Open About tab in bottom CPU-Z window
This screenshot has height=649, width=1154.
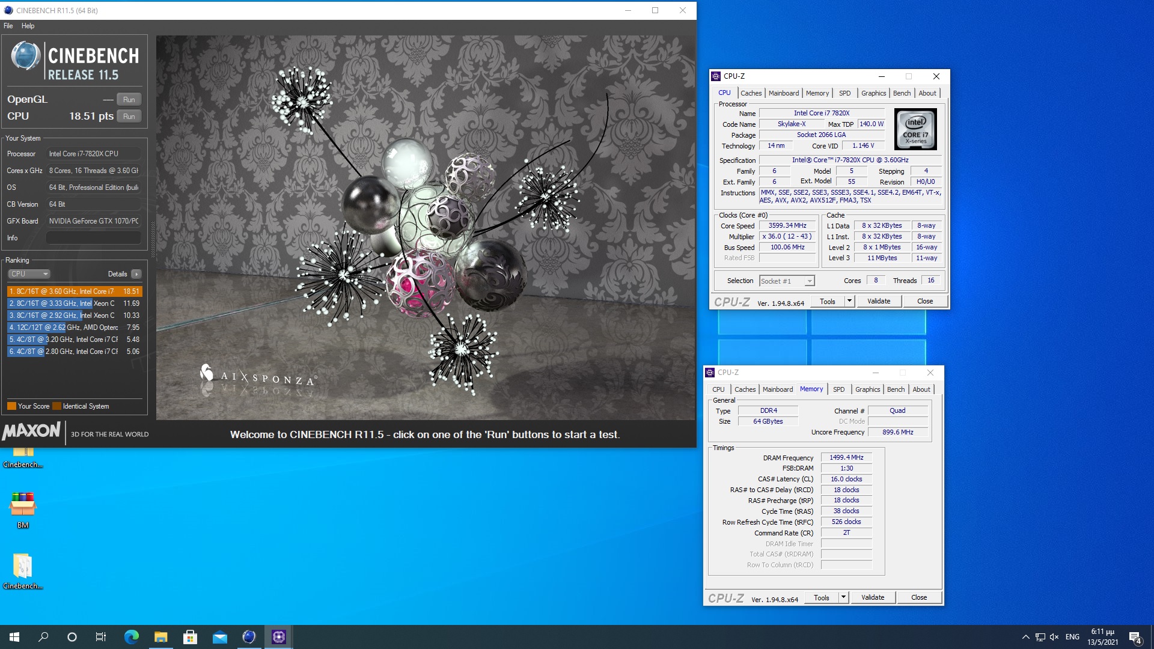click(x=921, y=389)
